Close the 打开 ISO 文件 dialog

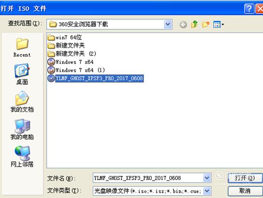point(259,8)
